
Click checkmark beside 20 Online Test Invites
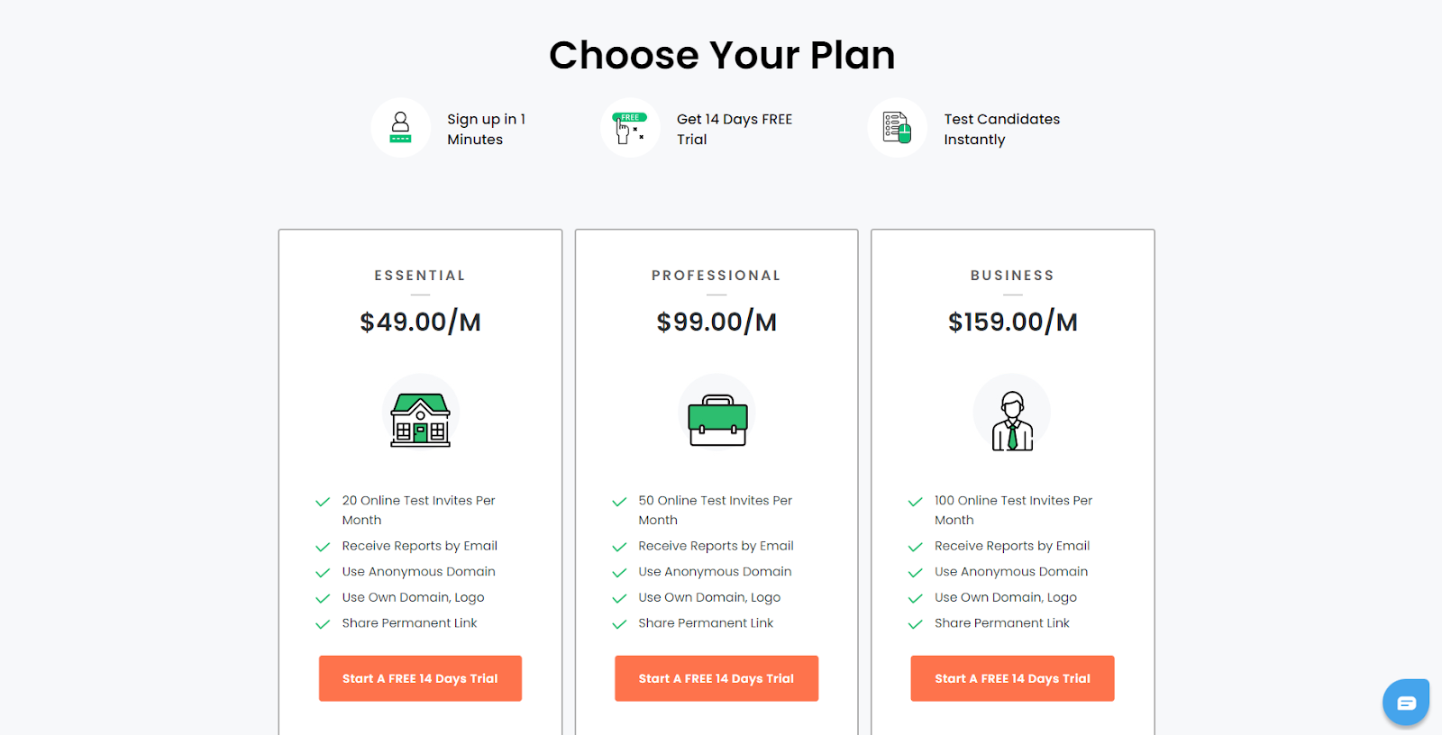[x=323, y=502]
